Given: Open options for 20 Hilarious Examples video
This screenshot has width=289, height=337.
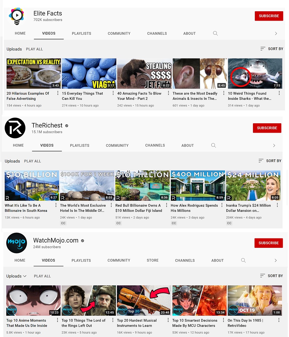Looking at the screenshot, I should click(58, 93).
